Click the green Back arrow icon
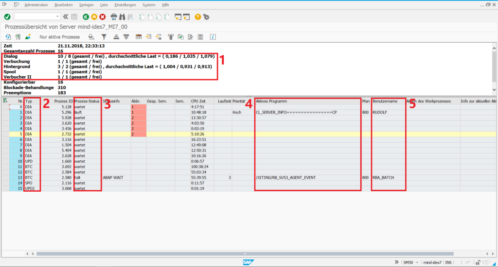498x267 pixels. [x=86, y=17]
